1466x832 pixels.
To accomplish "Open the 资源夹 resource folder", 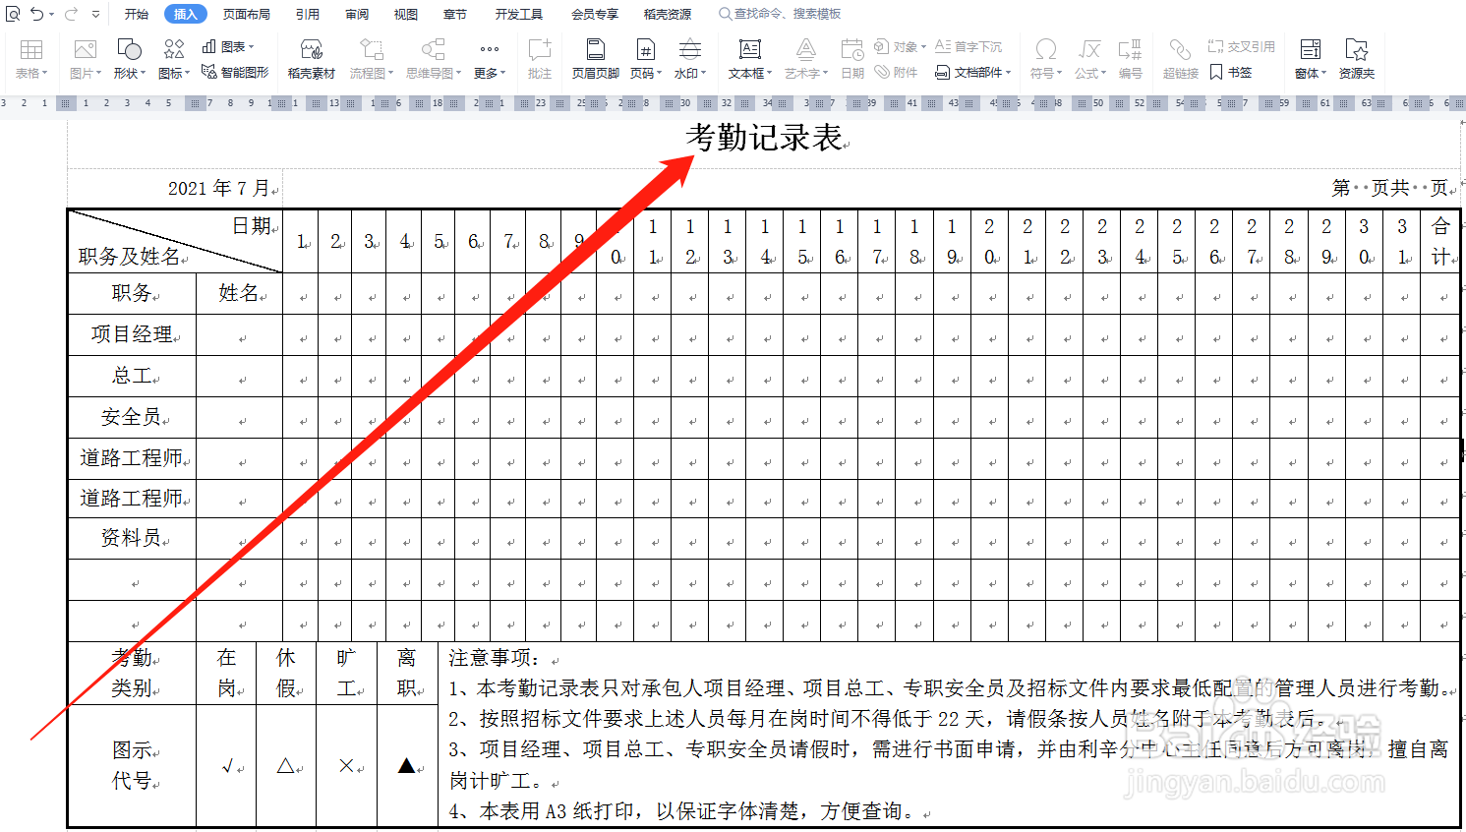I will pos(1357,59).
